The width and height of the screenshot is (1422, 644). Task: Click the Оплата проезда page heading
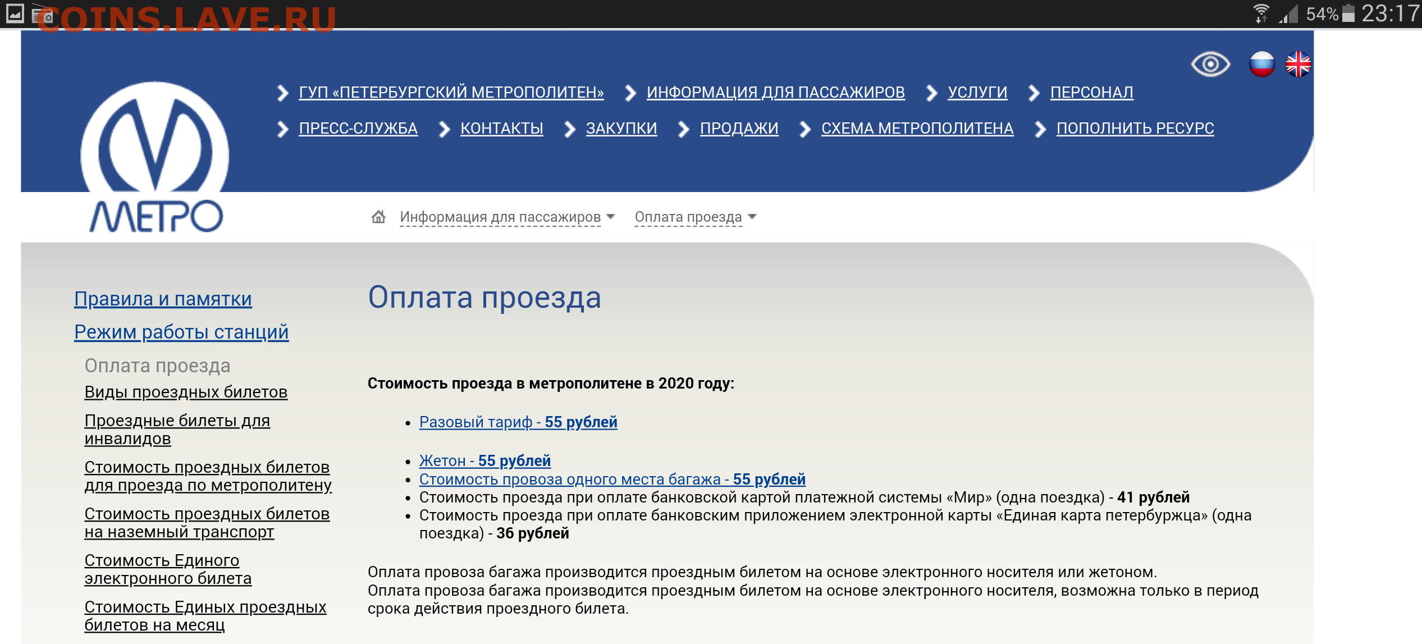coord(484,298)
